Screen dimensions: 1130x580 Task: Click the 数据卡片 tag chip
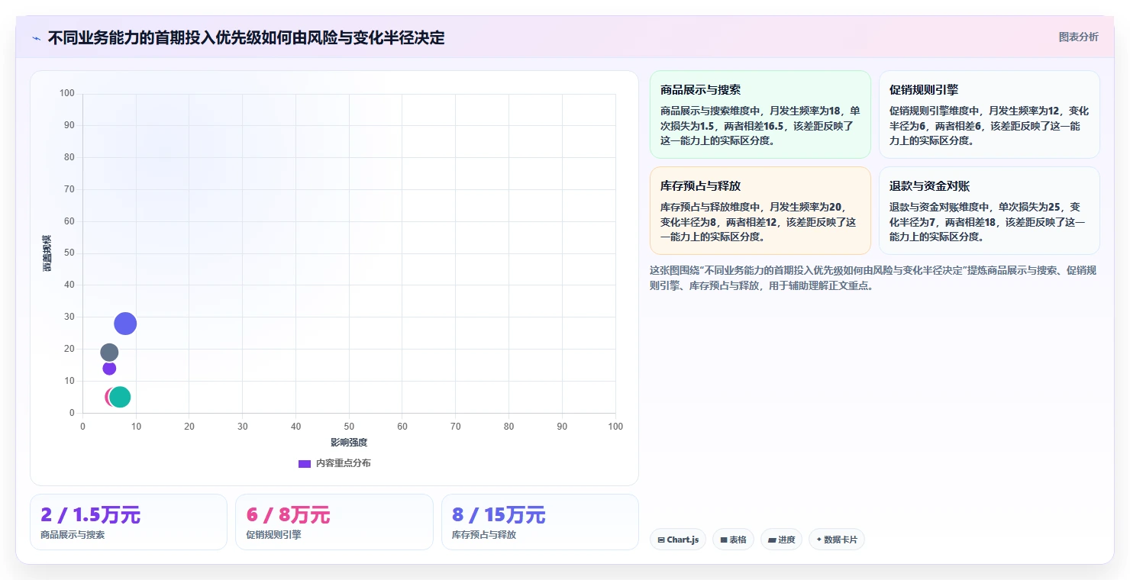(837, 540)
